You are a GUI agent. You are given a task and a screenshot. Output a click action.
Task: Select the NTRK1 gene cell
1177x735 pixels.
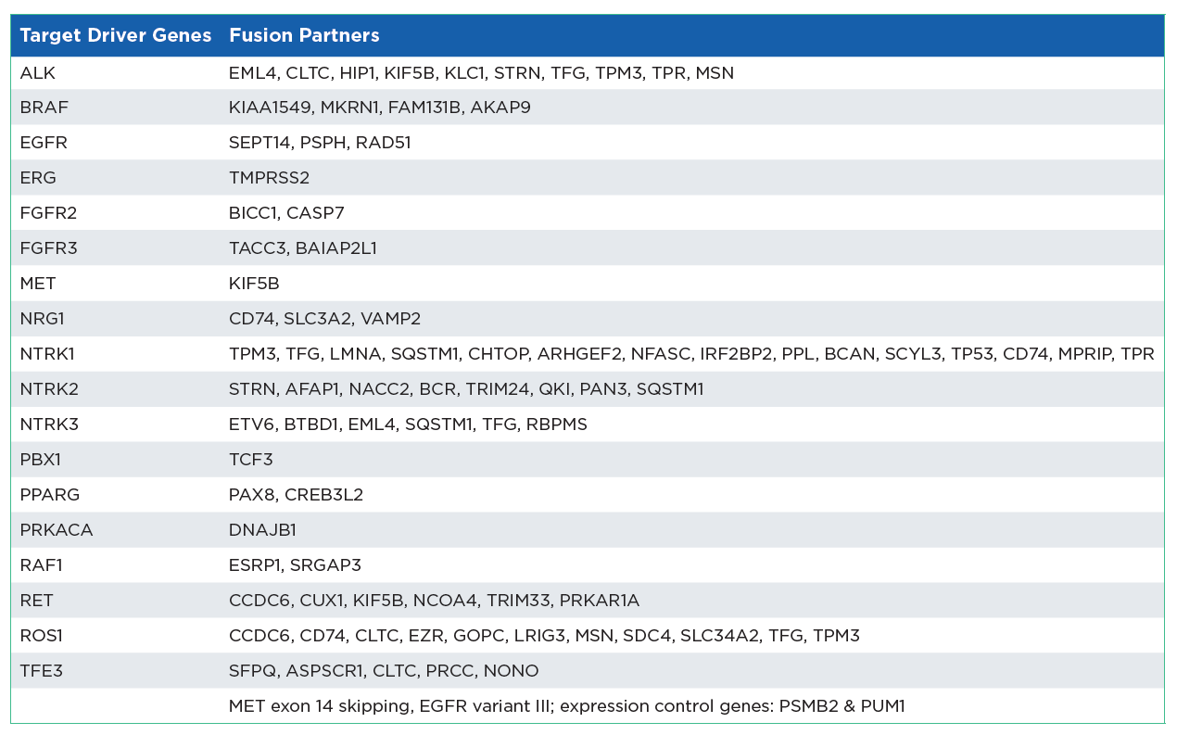(x=48, y=354)
